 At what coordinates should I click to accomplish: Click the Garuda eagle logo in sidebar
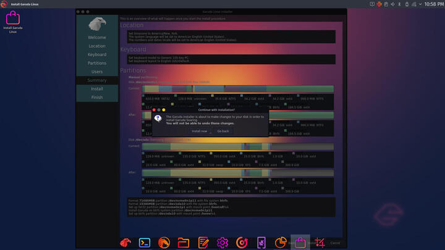[97, 24]
